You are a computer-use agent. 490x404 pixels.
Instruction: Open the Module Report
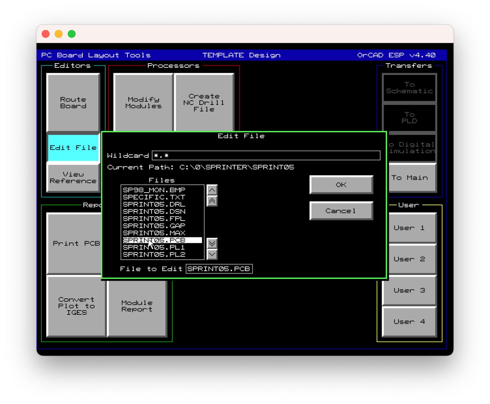click(137, 306)
